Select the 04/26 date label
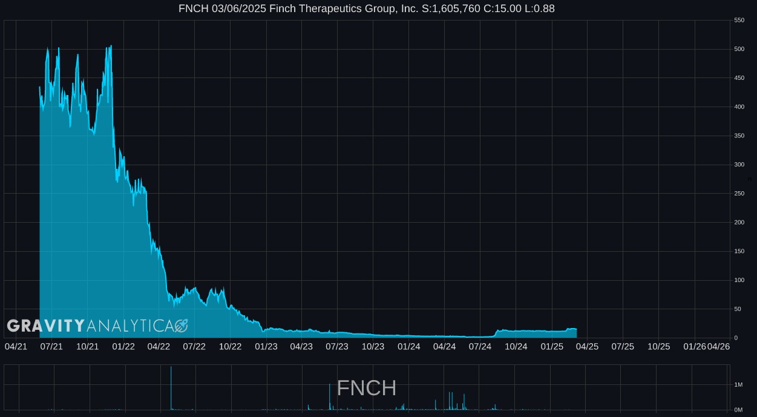 click(x=718, y=346)
